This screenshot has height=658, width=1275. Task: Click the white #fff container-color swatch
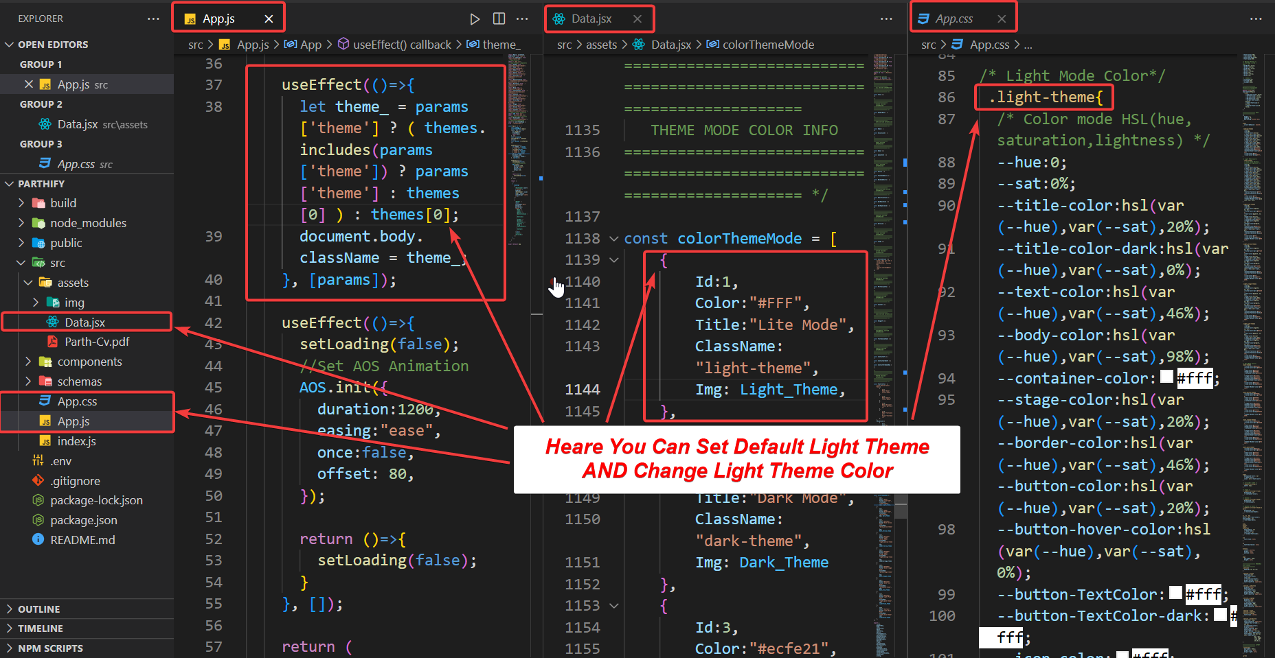[x=1168, y=377]
